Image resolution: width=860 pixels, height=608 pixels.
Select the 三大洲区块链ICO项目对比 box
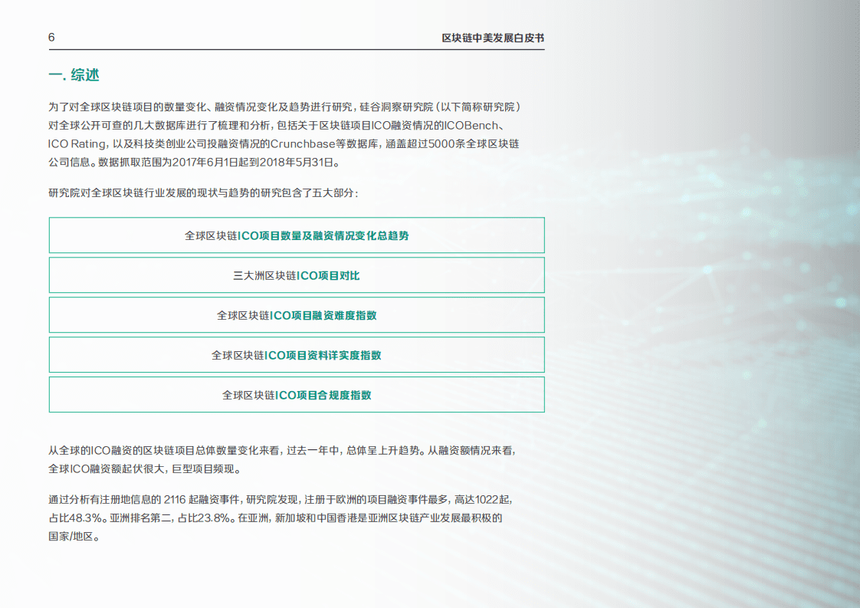coord(297,274)
